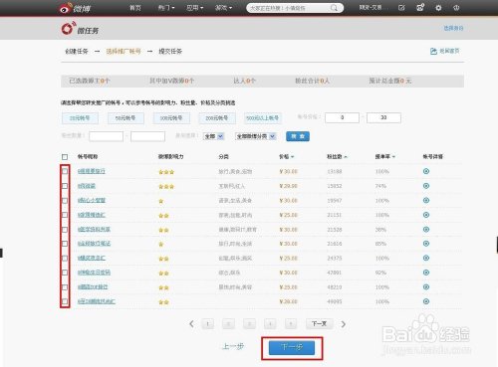The image size is (498, 367).
Task: Click the 选择身份 link
Action: point(453,28)
